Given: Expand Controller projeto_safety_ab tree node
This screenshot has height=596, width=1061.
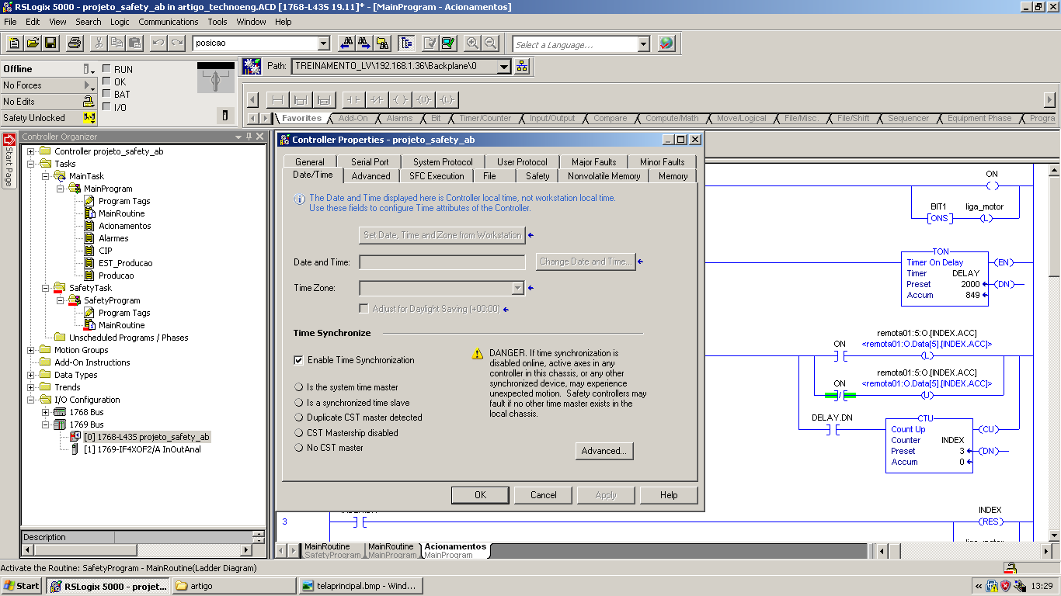Looking at the screenshot, I should 31,151.
